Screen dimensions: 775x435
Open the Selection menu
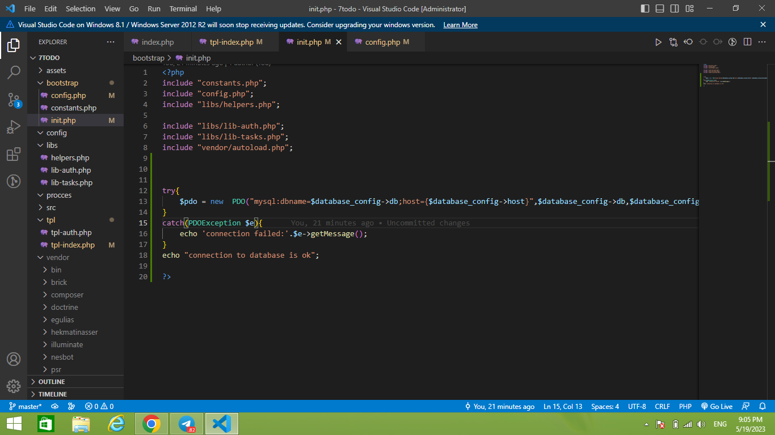[x=81, y=8]
